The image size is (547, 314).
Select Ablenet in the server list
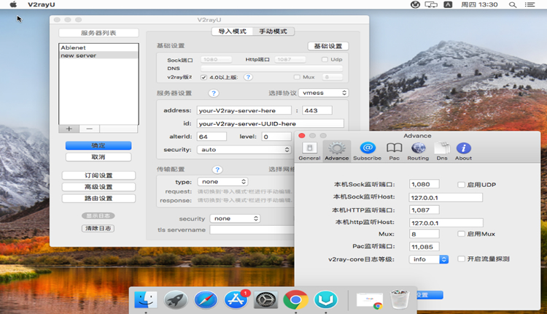click(x=98, y=47)
